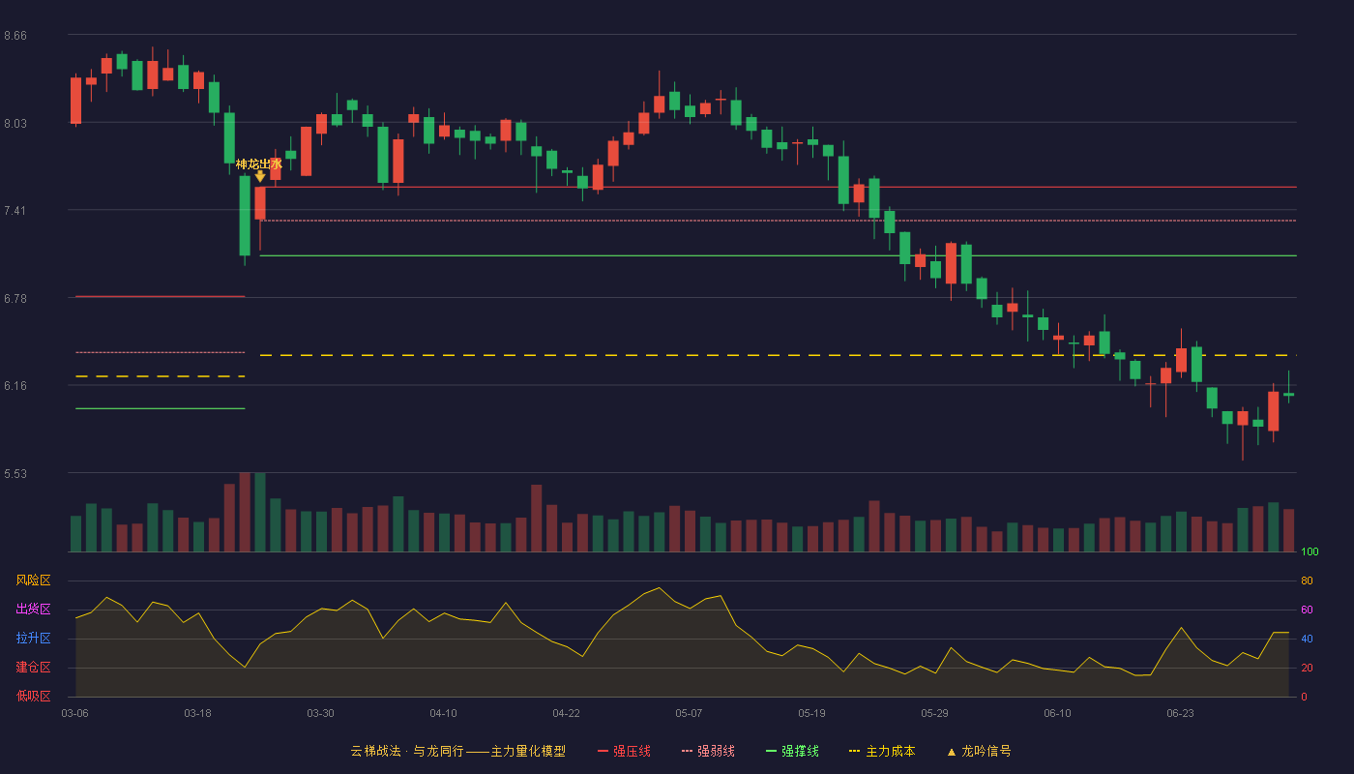Viewport: 1354px width, 774px height.
Task: Click the red 强压线 legend dash
Action: pyautogui.click(x=603, y=751)
